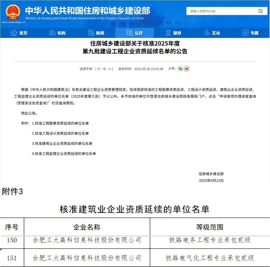Click the English ministry name subtitle
The image size is (270, 267).
point(84,18)
